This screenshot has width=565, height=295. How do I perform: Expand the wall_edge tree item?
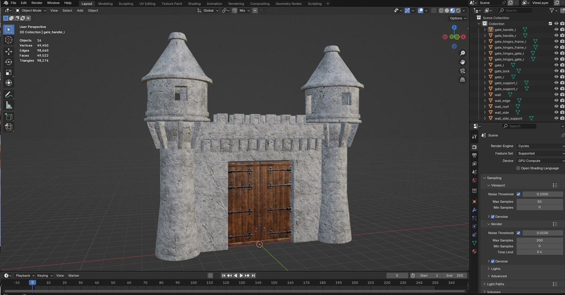[x=485, y=101]
